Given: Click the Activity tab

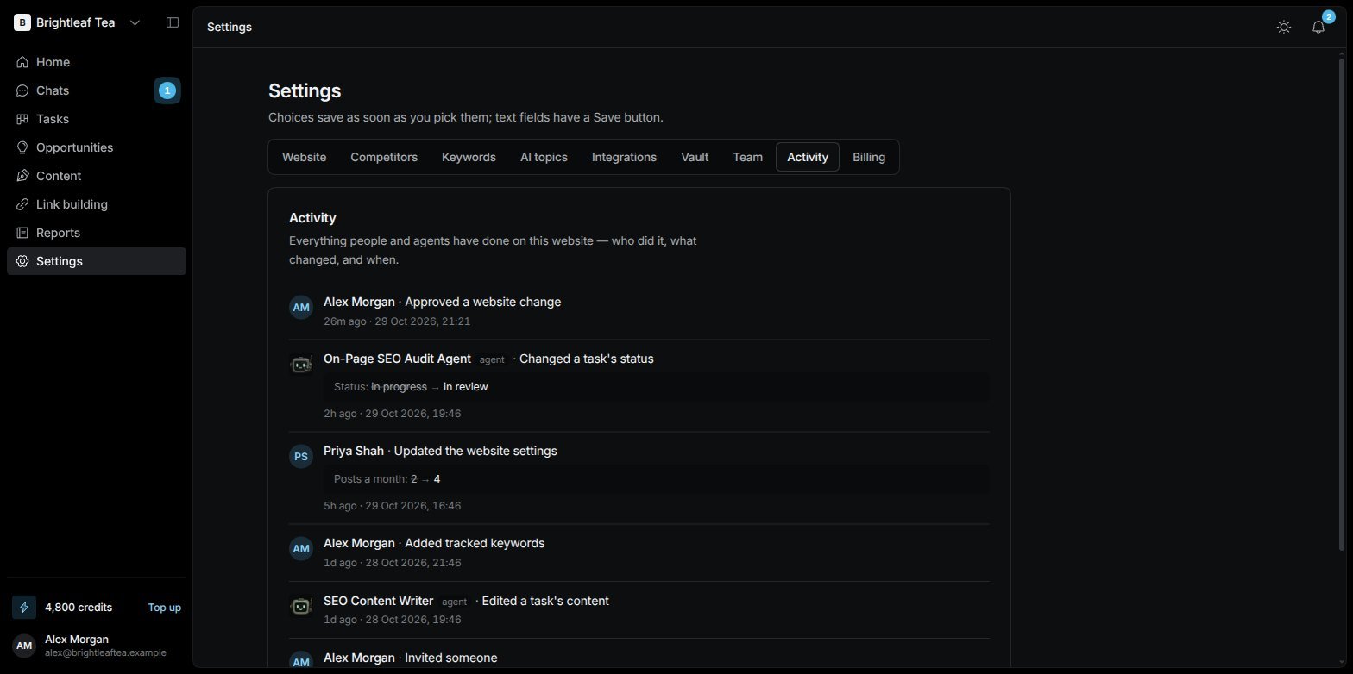Looking at the screenshot, I should point(808,157).
